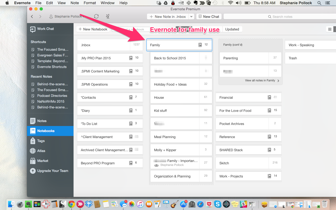Open the Wi-Fi status menu
This screenshot has width=336, height=210.
pos(230,3)
